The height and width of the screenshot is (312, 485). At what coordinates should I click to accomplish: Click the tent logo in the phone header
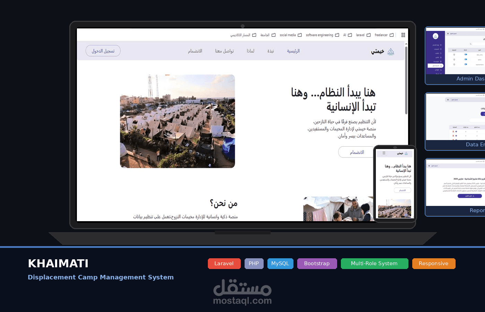click(406, 153)
